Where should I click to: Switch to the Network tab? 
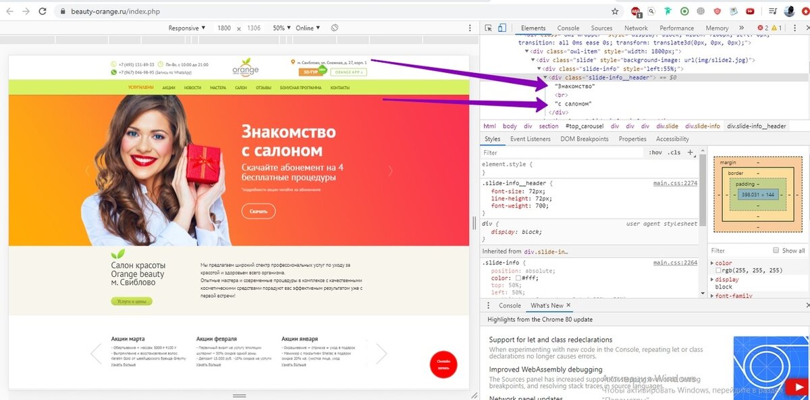click(x=636, y=28)
